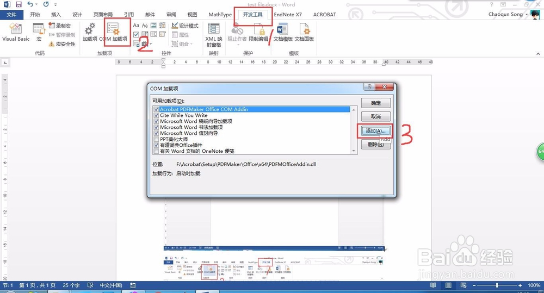Viewport: 544px width, 293px height.
Task: Insert a building block gallery control
Action: point(162,26)
